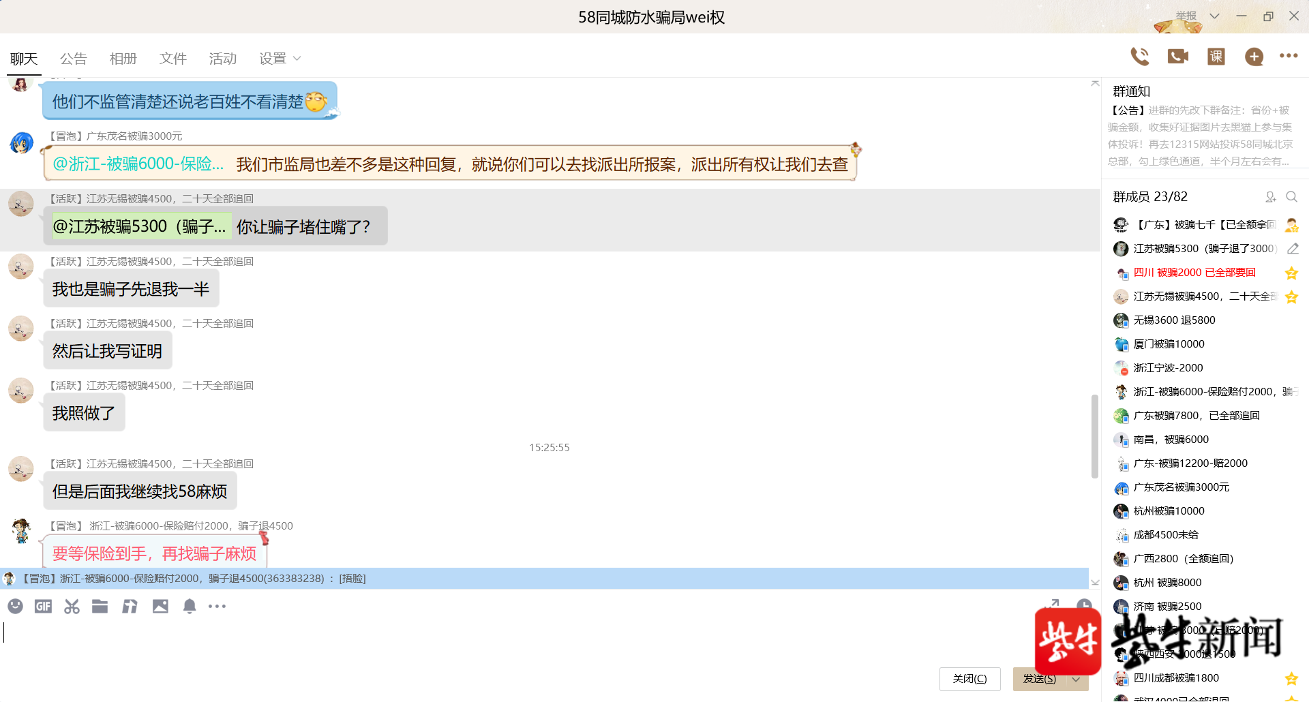Image resolution: width=1309 pixels, height=702 pixels.
Task: Click the 举报 report link
Action: pyautogui.click(x=1186, y=16)
